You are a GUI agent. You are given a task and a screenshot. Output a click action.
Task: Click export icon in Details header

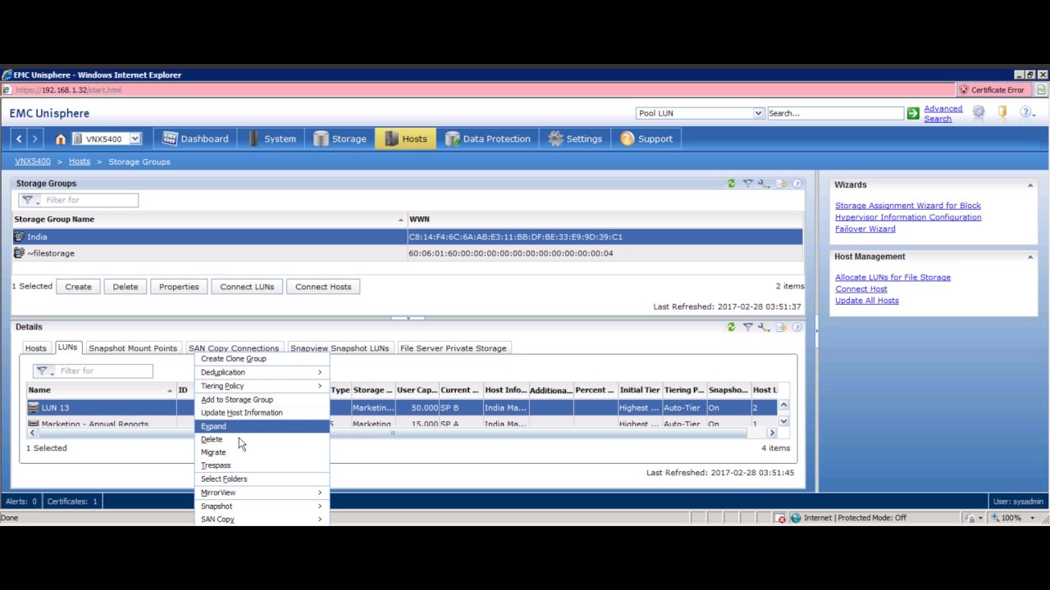tap(782, 327)
